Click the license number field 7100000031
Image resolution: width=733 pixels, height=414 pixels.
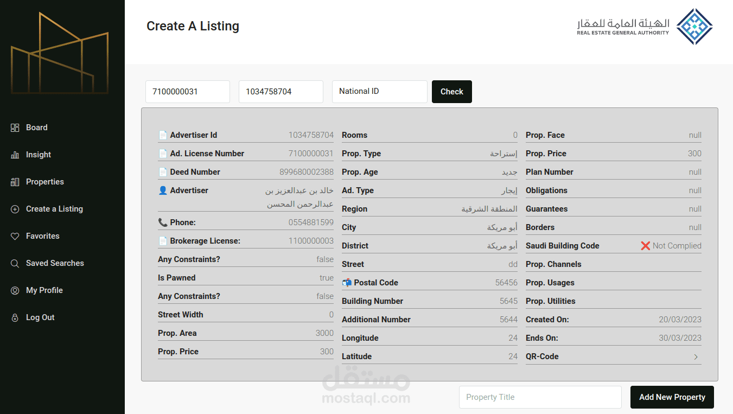coord(187,92)
